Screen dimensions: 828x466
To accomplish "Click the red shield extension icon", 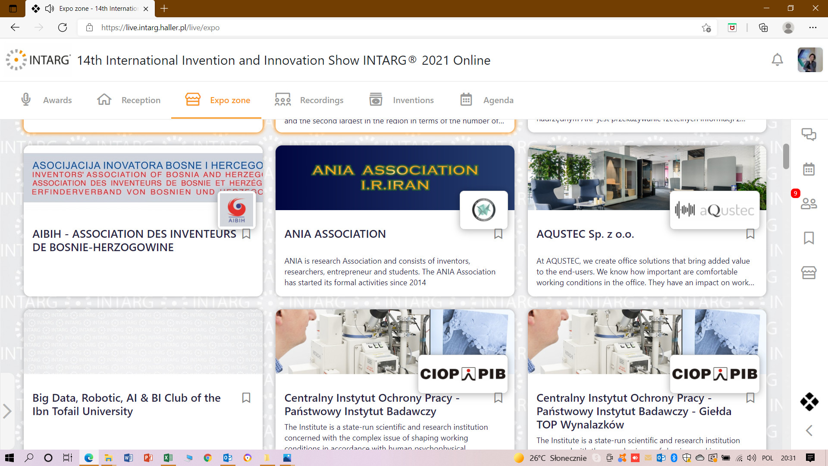I will point(732,28).
